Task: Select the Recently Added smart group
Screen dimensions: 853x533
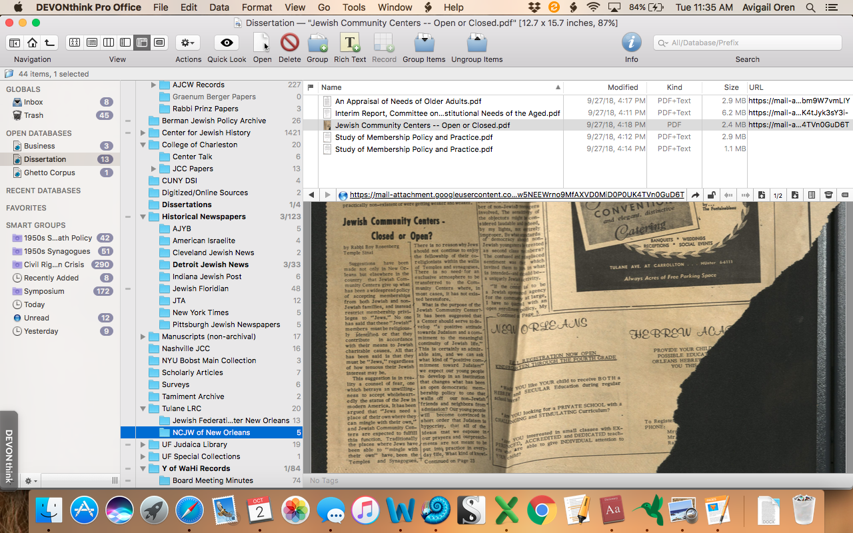Action: 61,278
